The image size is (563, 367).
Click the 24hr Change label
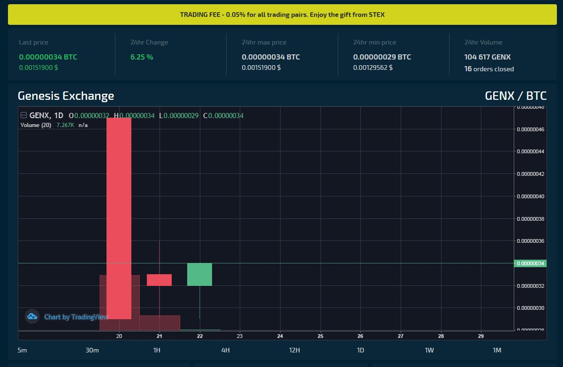pos(149,42)
